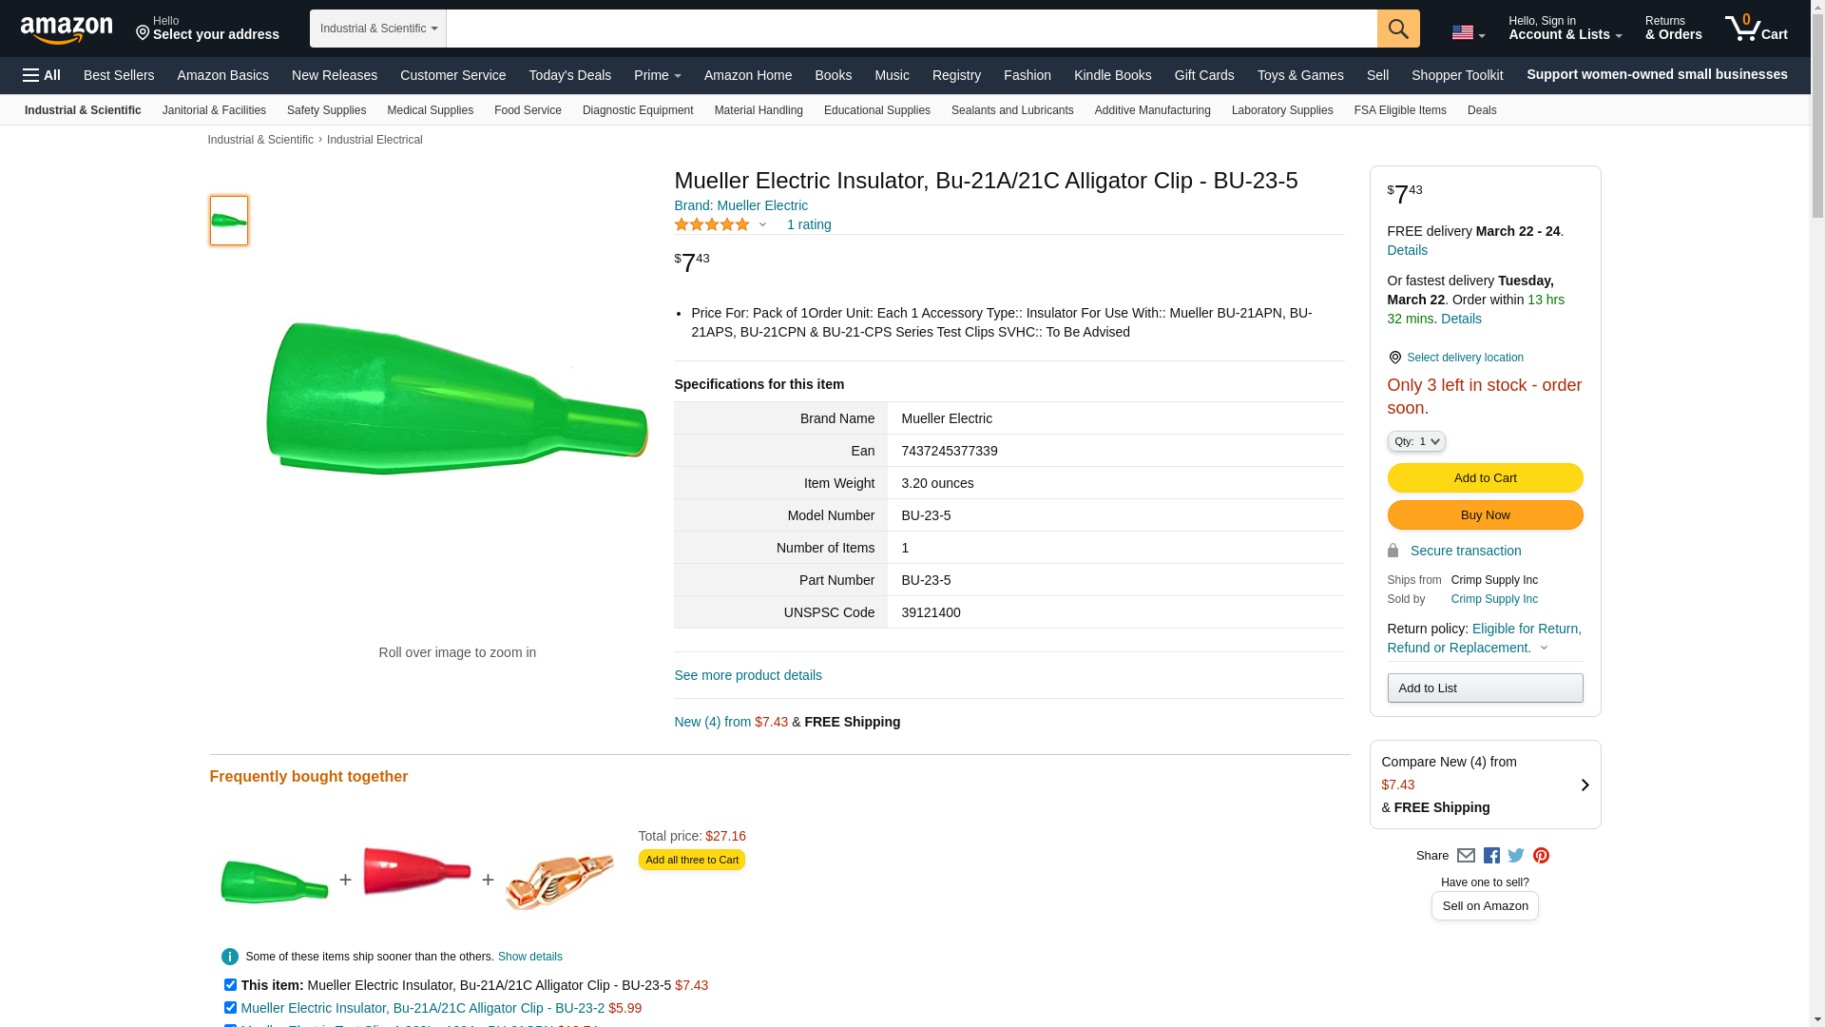This screenshot has height=1027, width=1825.
Task: Open the country flag language selector
Action: tap(1468, 33)
